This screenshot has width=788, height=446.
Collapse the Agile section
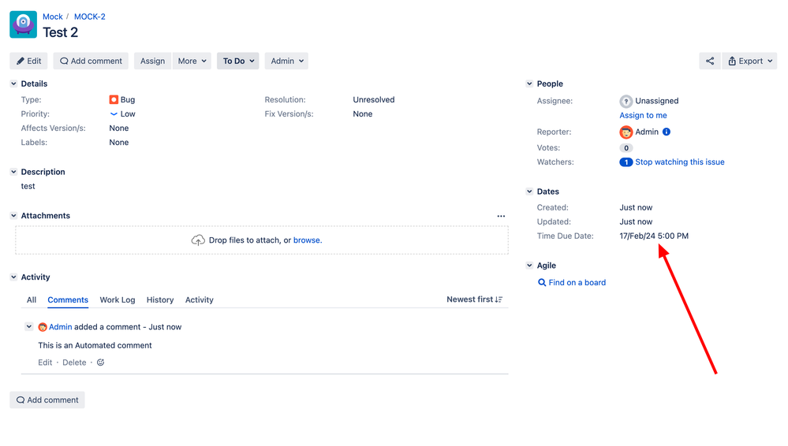coord(529,266)
